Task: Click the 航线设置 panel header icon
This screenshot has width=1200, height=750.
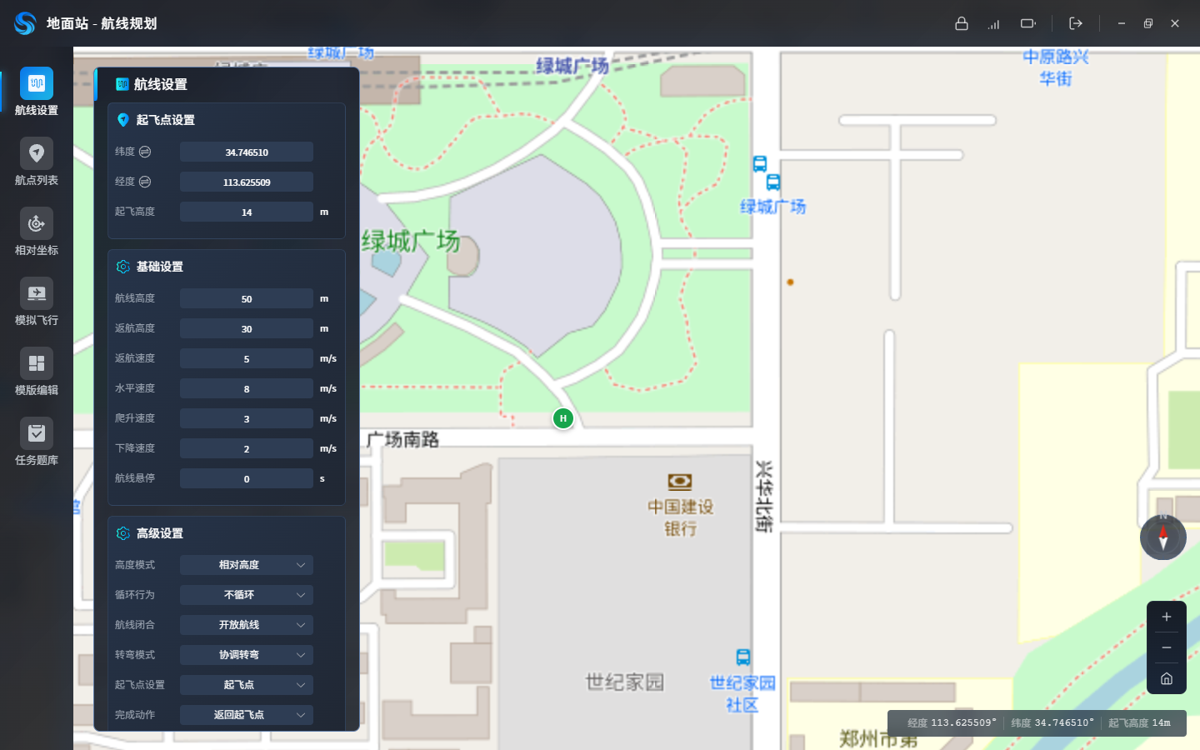Action: pyautogui.click(x=122, y=84)
